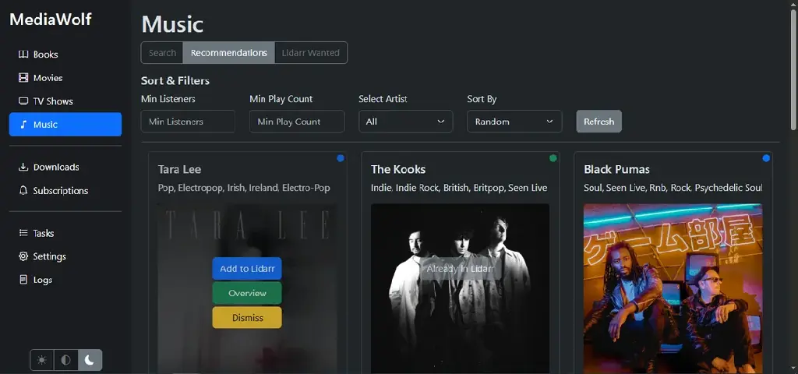Click the Tara Lee artist name

pos(180,169)
